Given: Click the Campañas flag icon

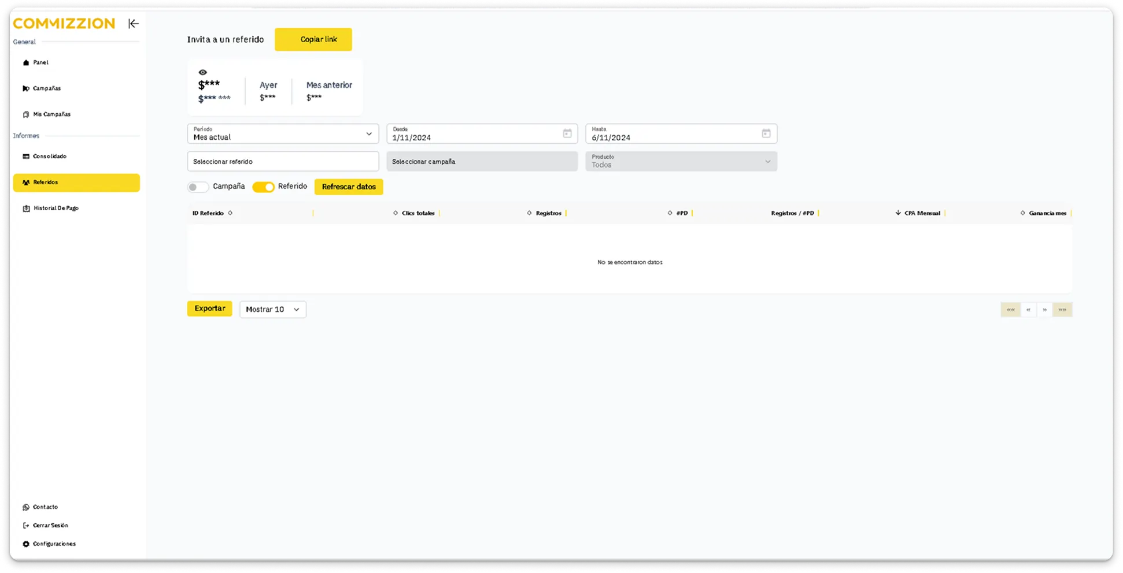Looking at the screenshot, I should pos(26,88).
